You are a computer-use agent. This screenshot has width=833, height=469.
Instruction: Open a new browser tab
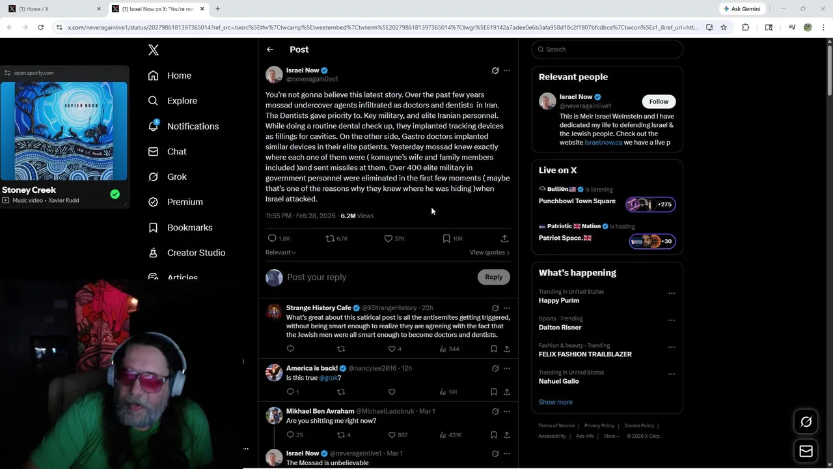click(x=217, y=8)
